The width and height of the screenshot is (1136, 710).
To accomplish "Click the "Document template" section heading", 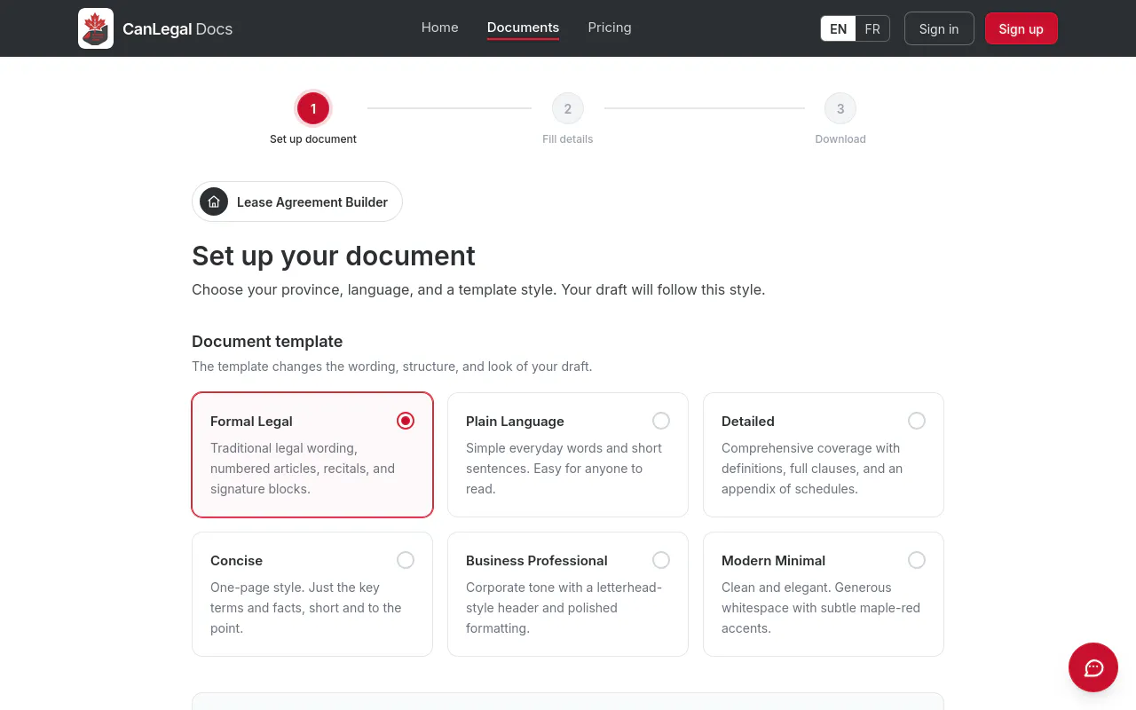I will coord(267,342).
